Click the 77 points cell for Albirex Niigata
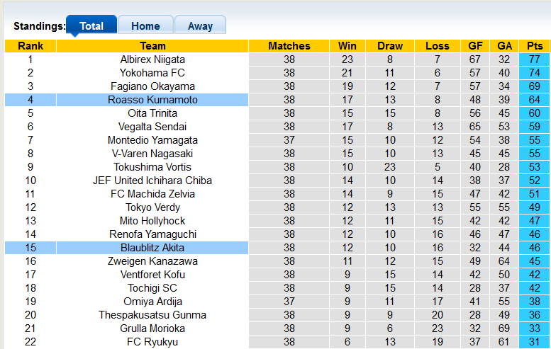 pos(535,59)
